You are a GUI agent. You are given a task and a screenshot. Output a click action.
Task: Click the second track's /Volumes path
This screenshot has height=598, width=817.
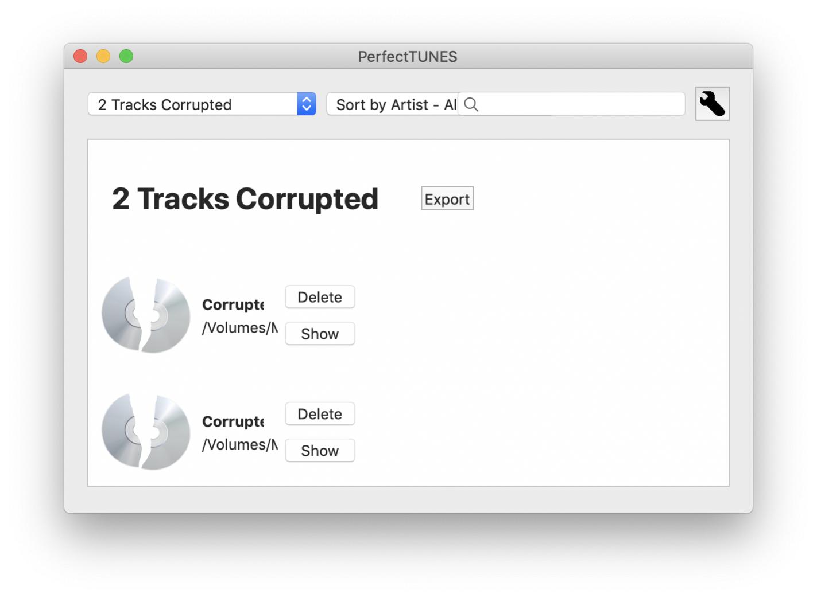[x=239, y=445]
